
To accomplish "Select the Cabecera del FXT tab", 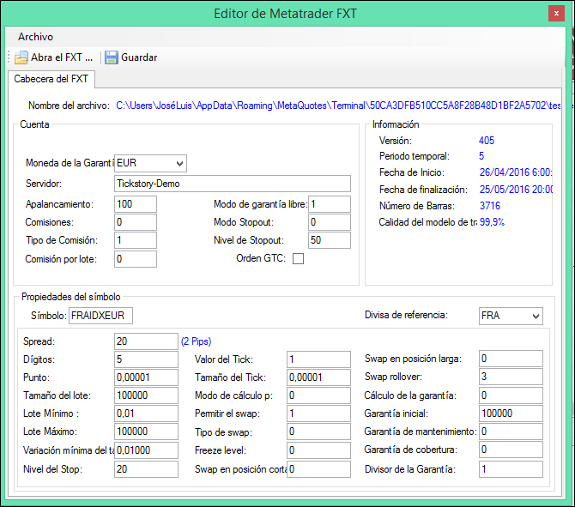I will [x=51, y=80].
